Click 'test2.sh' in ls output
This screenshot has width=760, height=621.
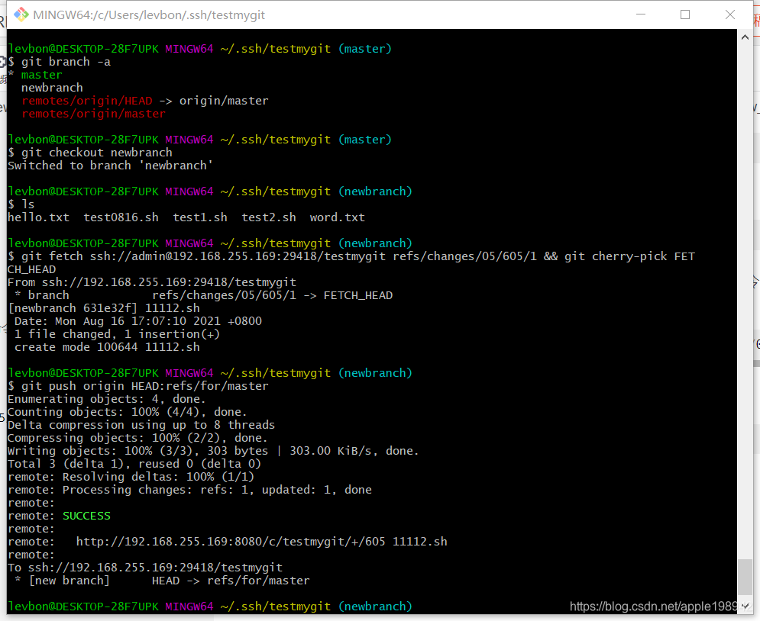click(x=269, y=217)
